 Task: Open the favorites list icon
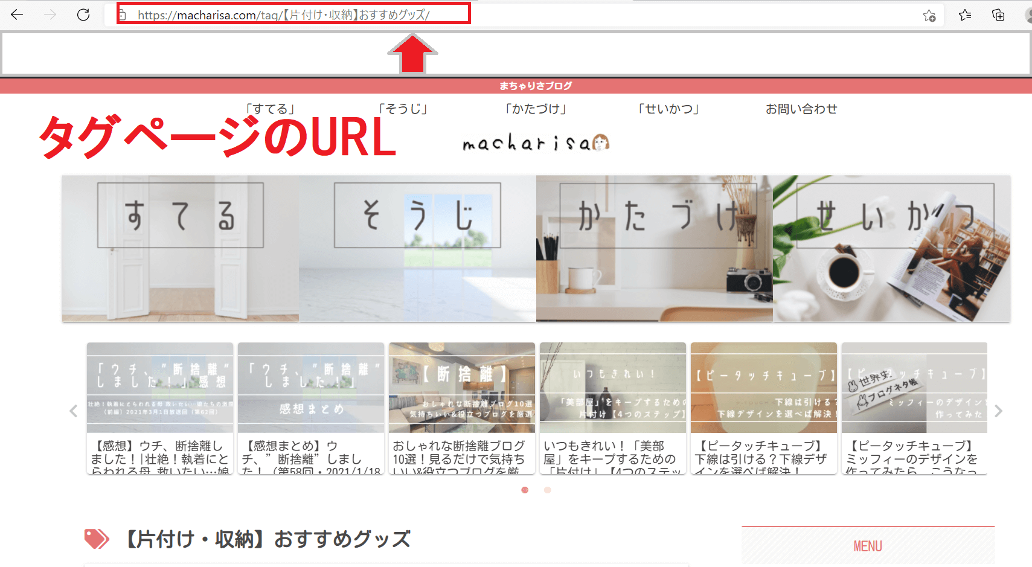(965, 16)
